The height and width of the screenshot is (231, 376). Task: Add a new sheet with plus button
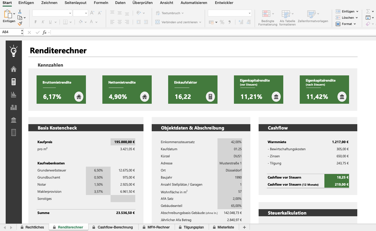click(x=244, y=227)
